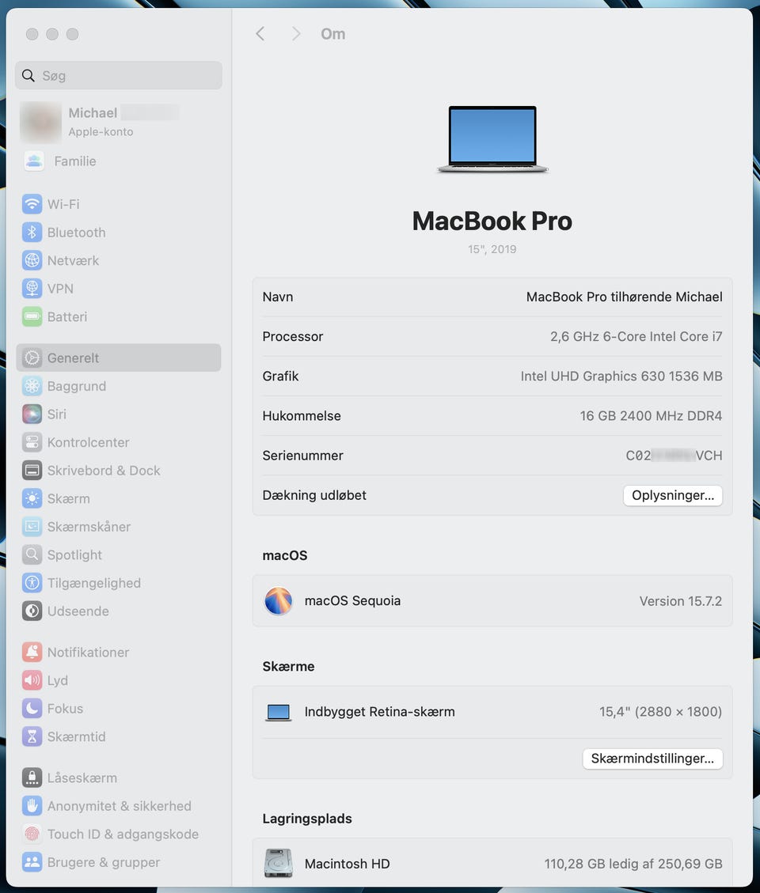The image size is (760, 893).
Task: Open Notifikationer bell icon
Action: 32,652
